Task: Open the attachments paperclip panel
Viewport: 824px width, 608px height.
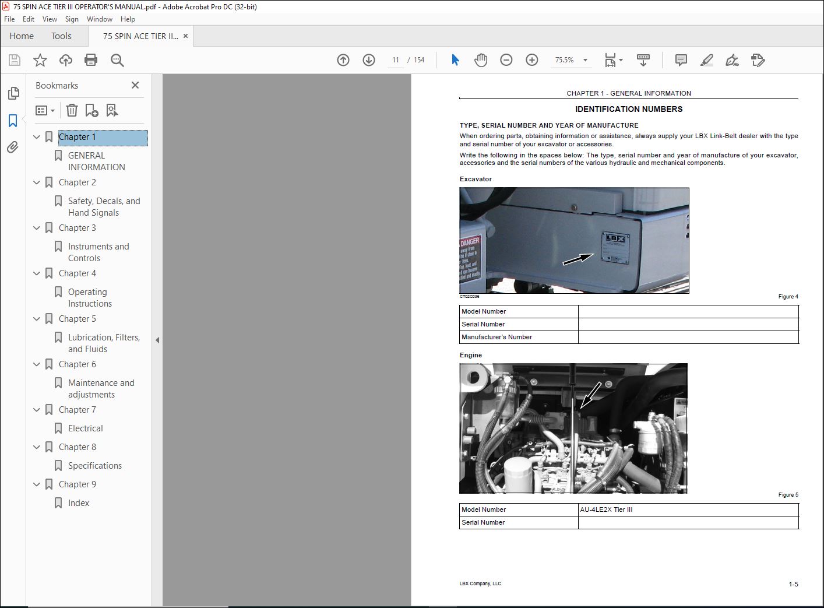Action: [x=13, y=147]
